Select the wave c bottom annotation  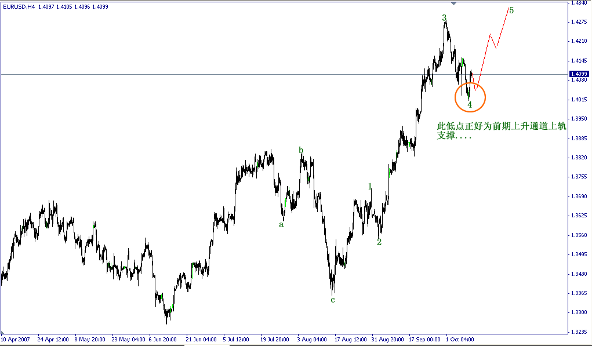332,301
